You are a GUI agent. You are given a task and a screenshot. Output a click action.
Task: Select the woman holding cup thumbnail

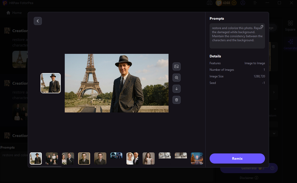coord(148,159)
